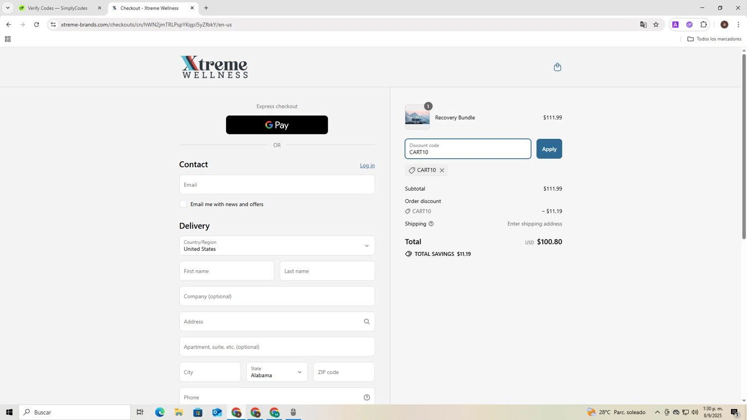Focus the Phone field
Image resolution: width=747 pixels, height=420 pixels.
pyautogui.click(x=277, y=397)
